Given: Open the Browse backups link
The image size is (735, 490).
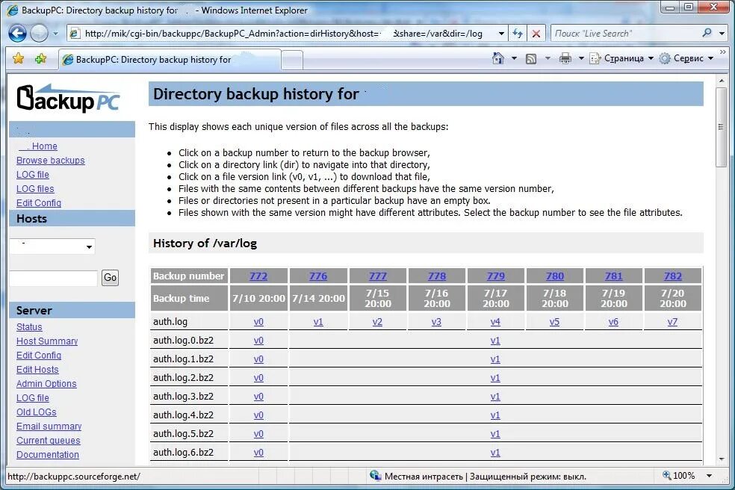Looking at the screenshot, I should (50, 160).
